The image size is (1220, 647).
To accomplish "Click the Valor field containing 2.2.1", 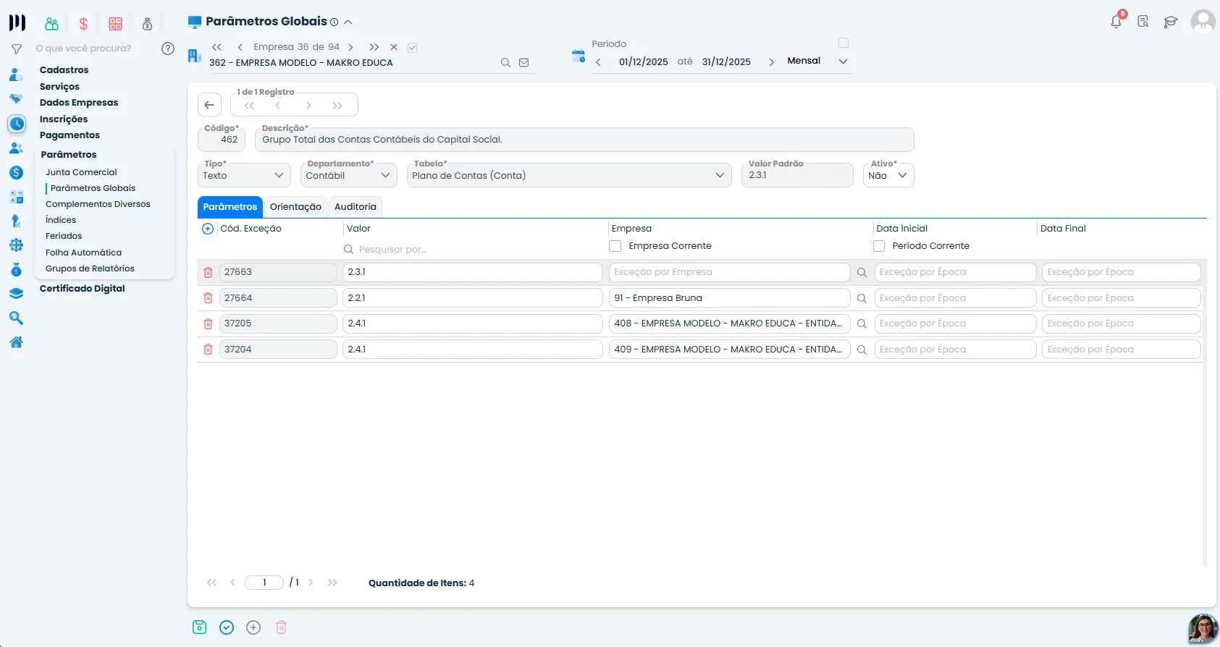I will pyautogui.click(x=473, y=298).
